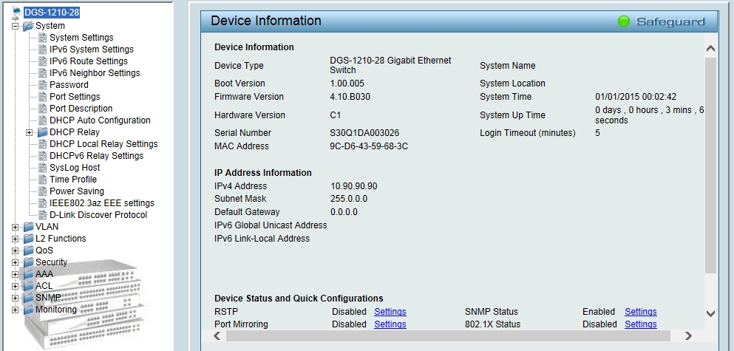Expand the Monitoring tree node

click(x=16, y=310)
